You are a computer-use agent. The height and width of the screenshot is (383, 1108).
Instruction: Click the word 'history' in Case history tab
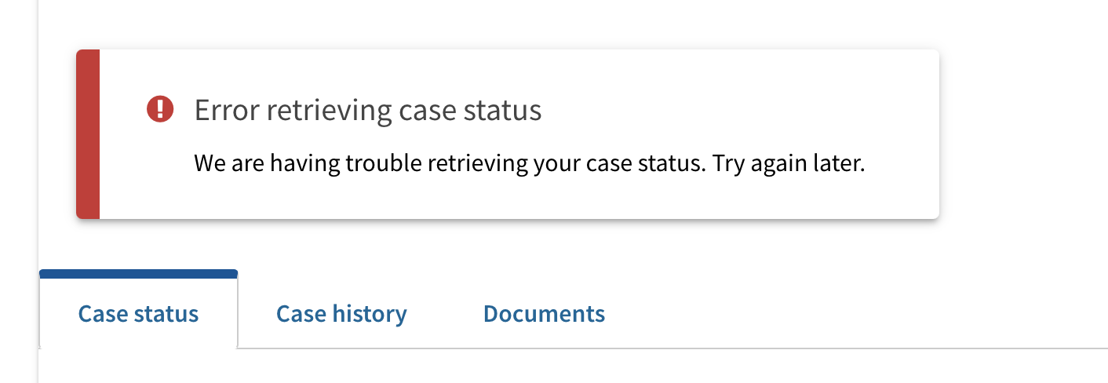click(370, 314)
